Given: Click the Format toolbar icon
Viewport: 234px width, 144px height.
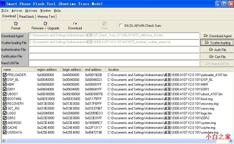Looking at the screenshot, I should 16,24.
